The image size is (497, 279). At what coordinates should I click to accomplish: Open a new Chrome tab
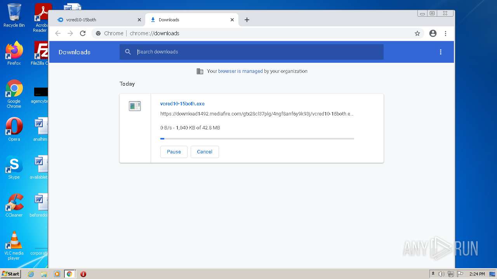point(247,20)
